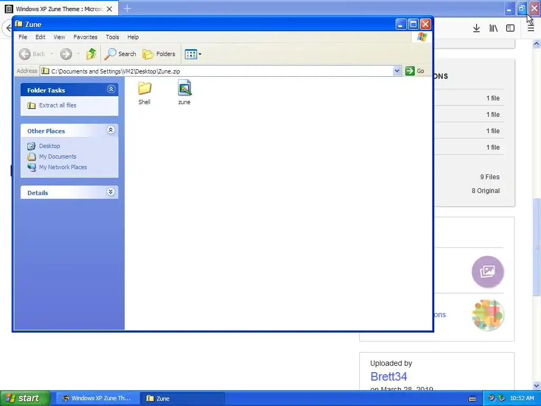541x406 pixels.
Task: Open My Network Places link
Action: [63, 167]
